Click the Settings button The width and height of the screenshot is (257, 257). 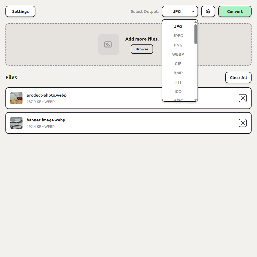[x=20, y=11]
